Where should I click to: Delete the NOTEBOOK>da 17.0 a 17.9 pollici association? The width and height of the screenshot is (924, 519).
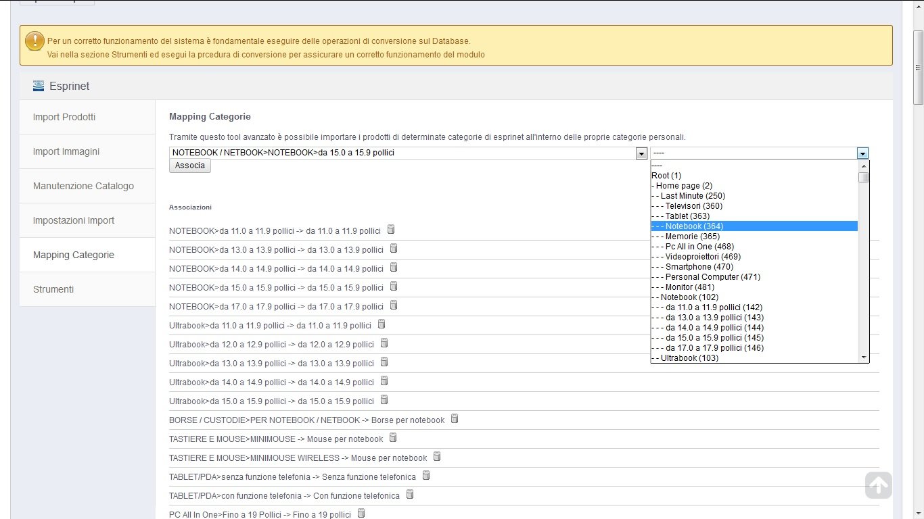394,305
